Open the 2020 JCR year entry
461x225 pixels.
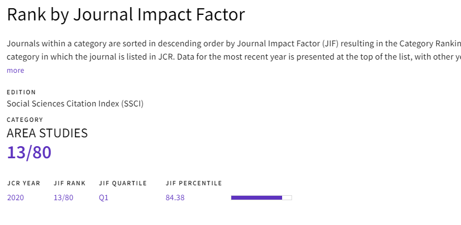tap(15, 197)
